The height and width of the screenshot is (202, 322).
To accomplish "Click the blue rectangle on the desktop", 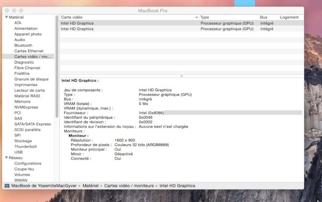I will click(245, 3).
